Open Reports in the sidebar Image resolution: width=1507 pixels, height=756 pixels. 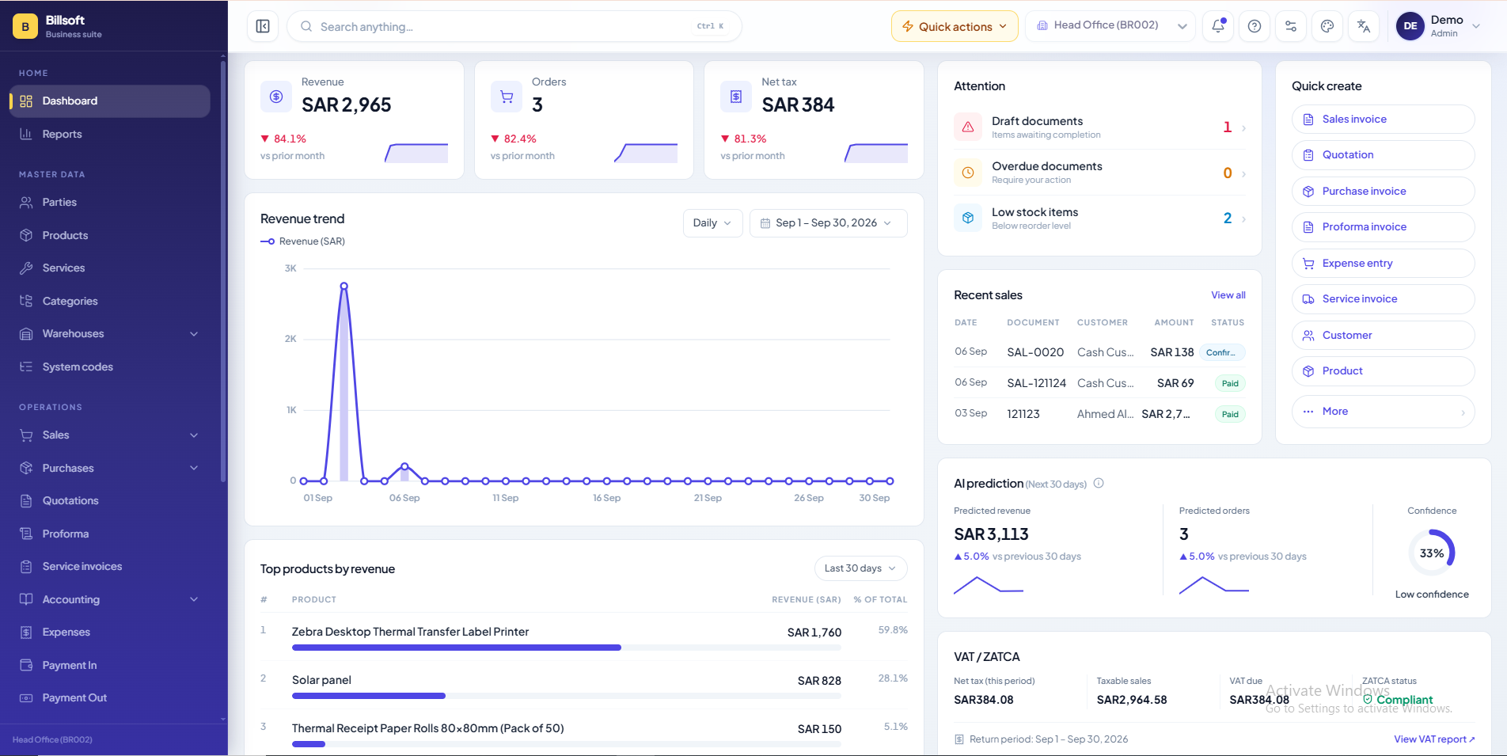pos(109,135)
